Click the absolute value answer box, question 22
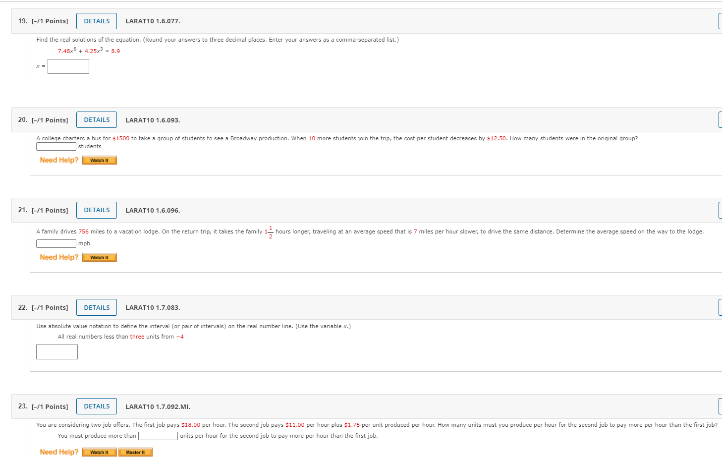The height and width of the screenshot is (460, 722). 57,352
